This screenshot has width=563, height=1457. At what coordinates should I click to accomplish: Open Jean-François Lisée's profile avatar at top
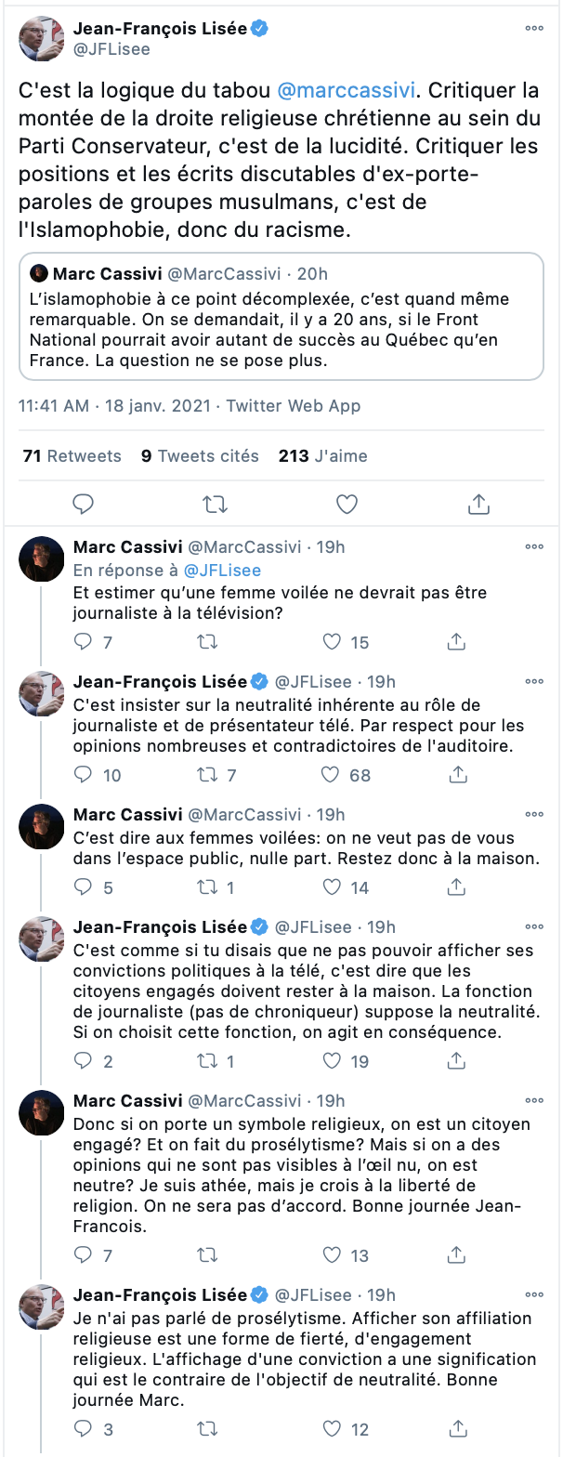point(42,40)
